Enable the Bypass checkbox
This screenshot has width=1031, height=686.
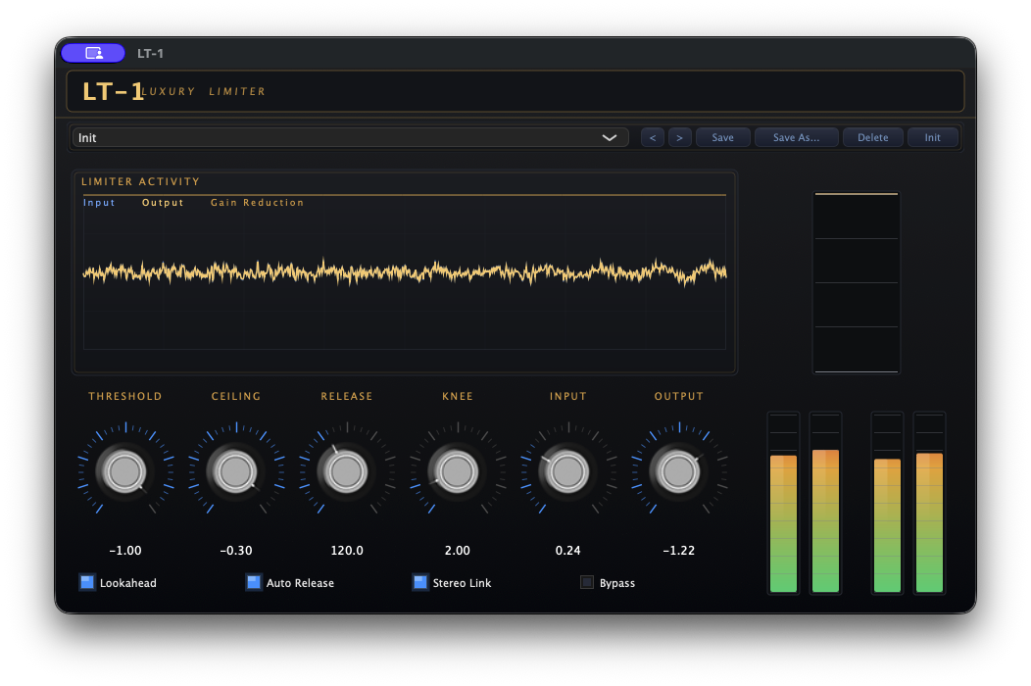tap(588, 582)
